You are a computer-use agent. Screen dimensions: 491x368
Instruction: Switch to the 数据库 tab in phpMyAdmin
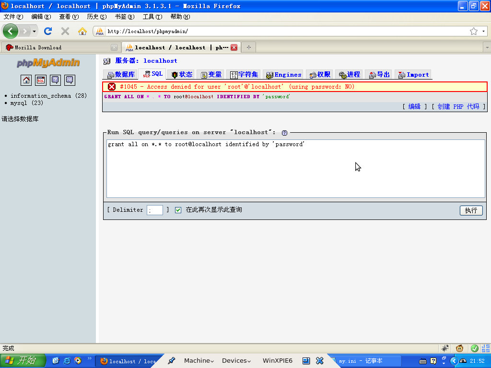click(x=121, y=74)
